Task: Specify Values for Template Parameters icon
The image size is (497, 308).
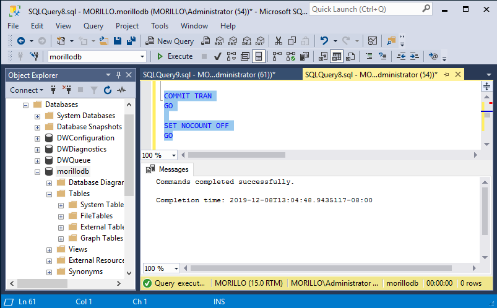Action: 433,56
